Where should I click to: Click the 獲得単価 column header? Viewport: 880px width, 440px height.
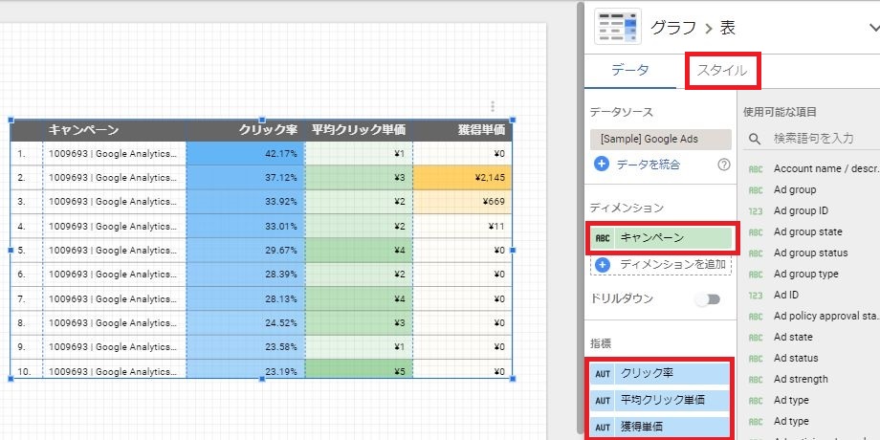[481, 130]
